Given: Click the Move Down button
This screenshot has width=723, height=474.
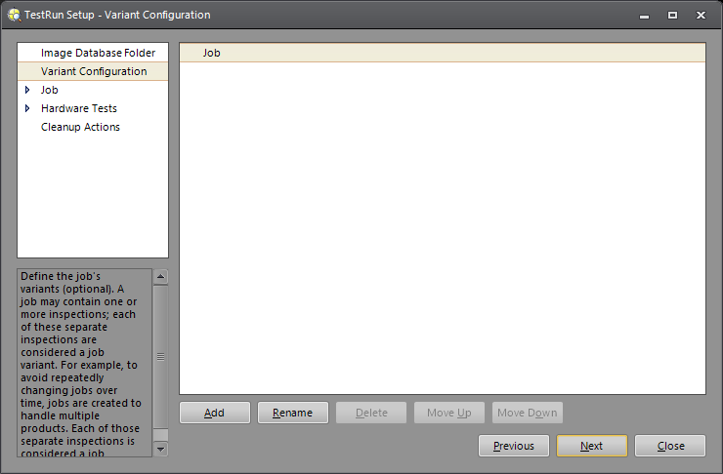Looking at the screenshot, I should [x=528, y=413].
